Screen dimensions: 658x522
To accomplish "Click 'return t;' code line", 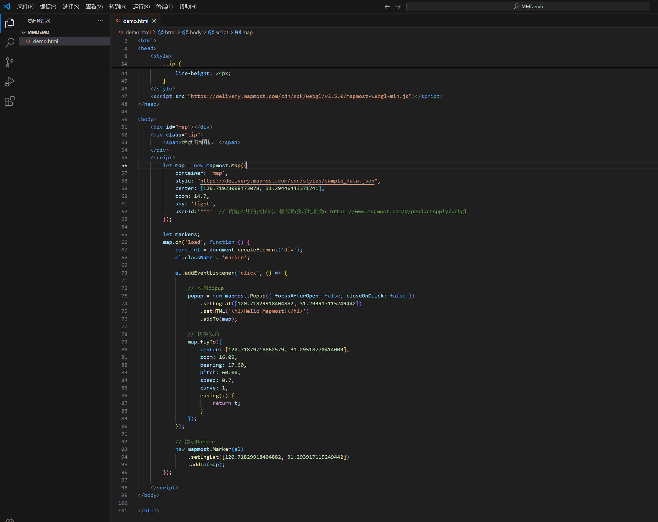I will 226,403.
